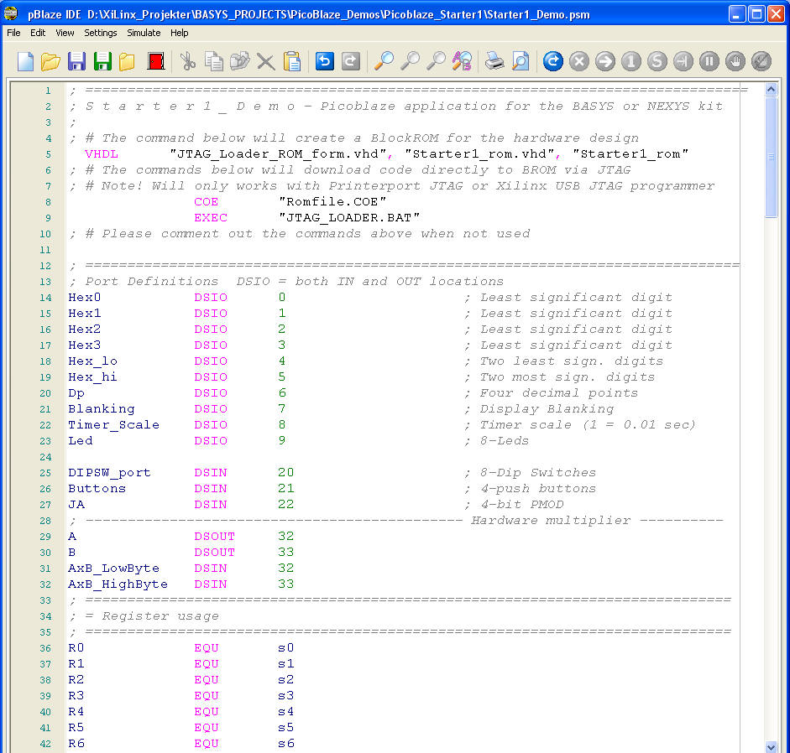Viewport: 790px width, 753px height.
Task: Save the file using the blue floppy icon
Action: tap(76, 61)
